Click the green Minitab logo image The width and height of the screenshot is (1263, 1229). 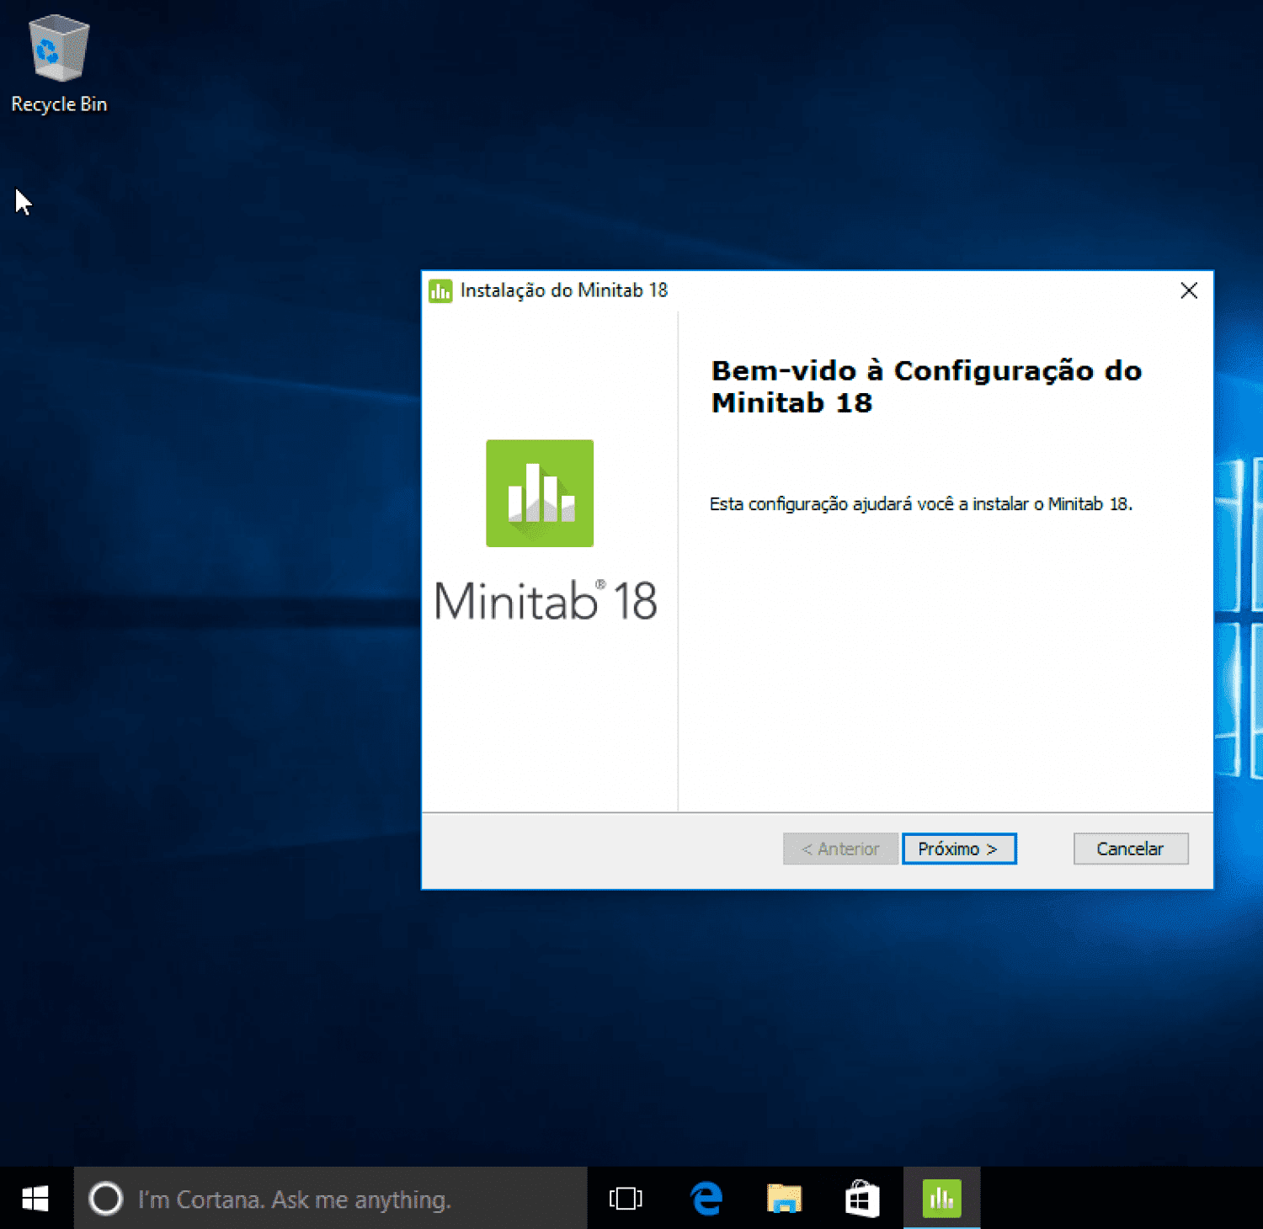pyautogui.click(x=539, y=493)
